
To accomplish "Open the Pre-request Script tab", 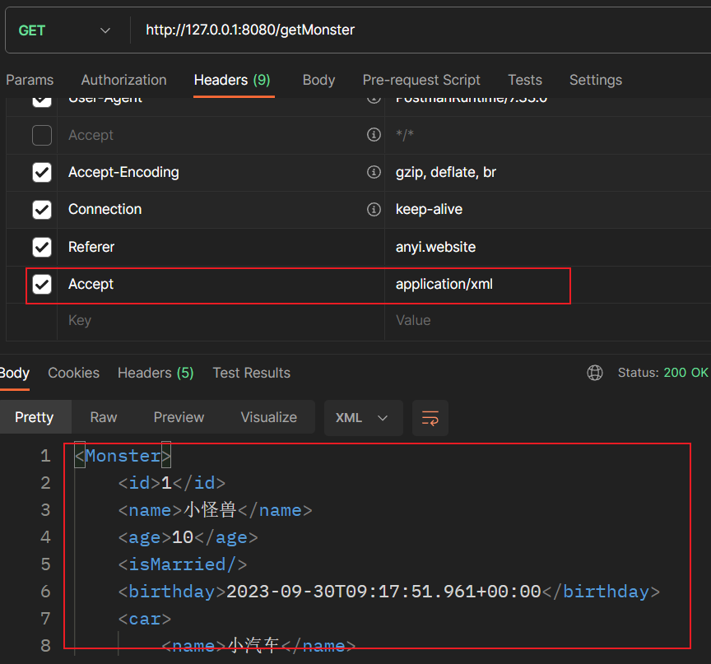I will point(421,80).
